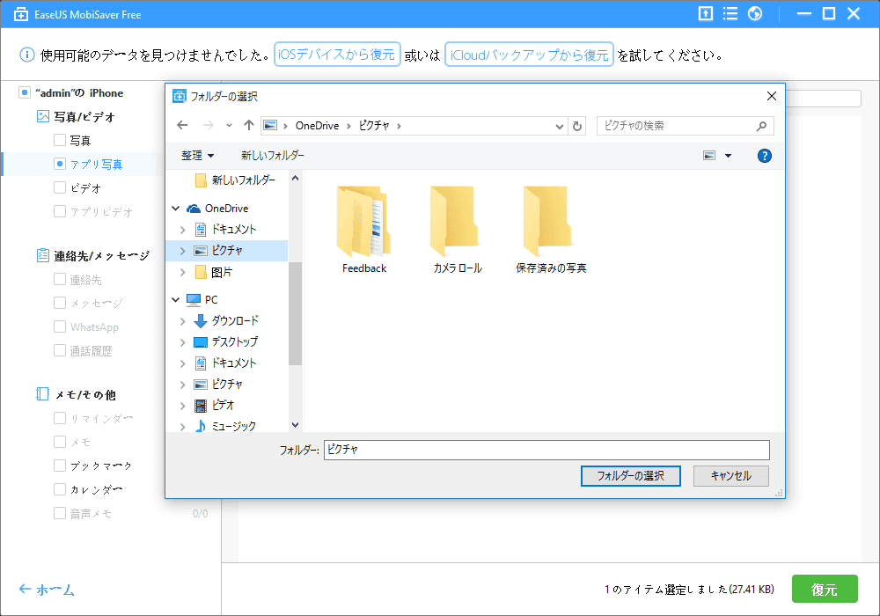
Task: Go back in the folder dialog
Action: click(x=182, y=125)
